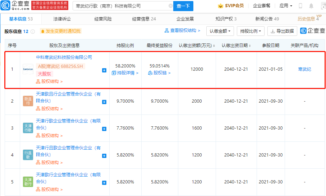This screenshot has width=326, height=196.
Task: Click the Cambricon shareholder logo
Action: click(x=28, y=69)
